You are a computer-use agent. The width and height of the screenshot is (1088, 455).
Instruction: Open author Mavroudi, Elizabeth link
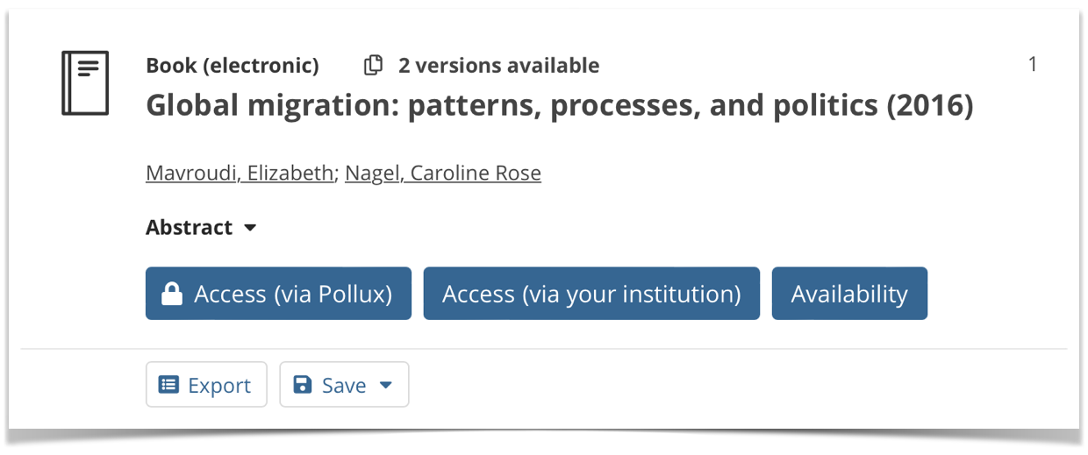click(240, 173)
